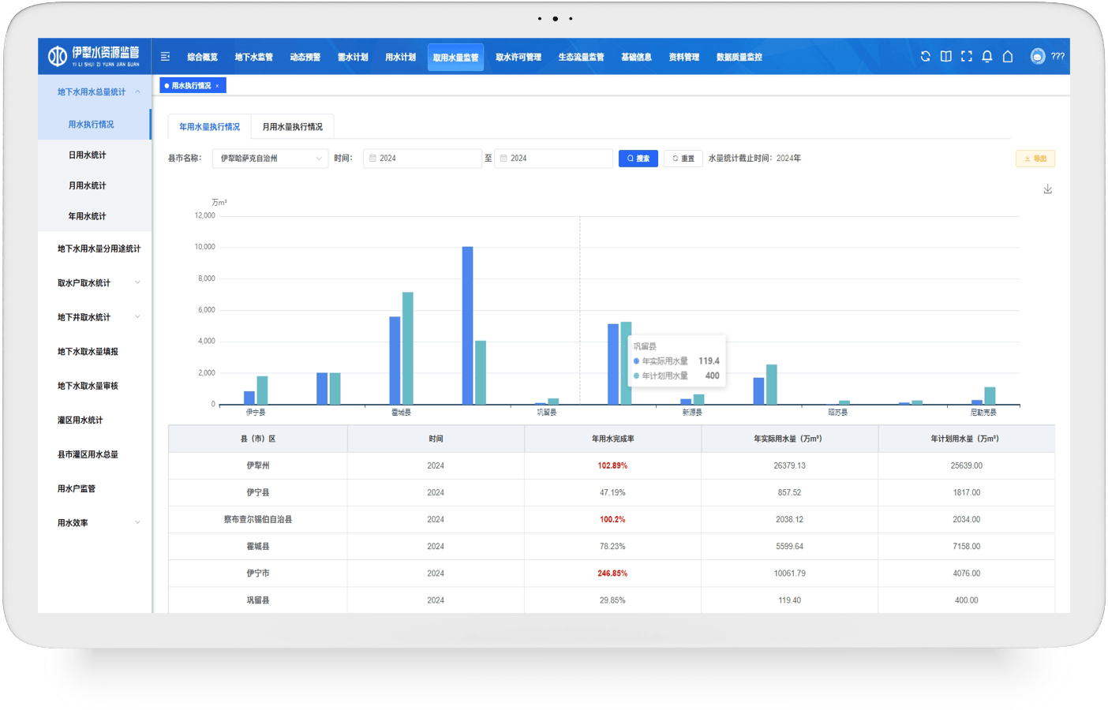Click the start year date field
1108x710 pixels.
(422, 159)
